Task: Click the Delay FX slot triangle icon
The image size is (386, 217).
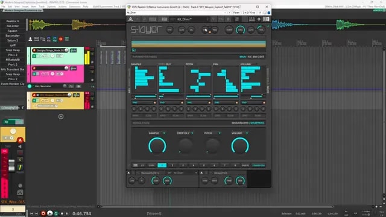Action: click(201, 173)
